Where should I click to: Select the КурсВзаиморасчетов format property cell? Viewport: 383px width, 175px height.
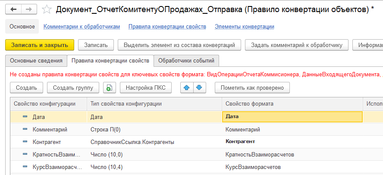click(292, 167)
